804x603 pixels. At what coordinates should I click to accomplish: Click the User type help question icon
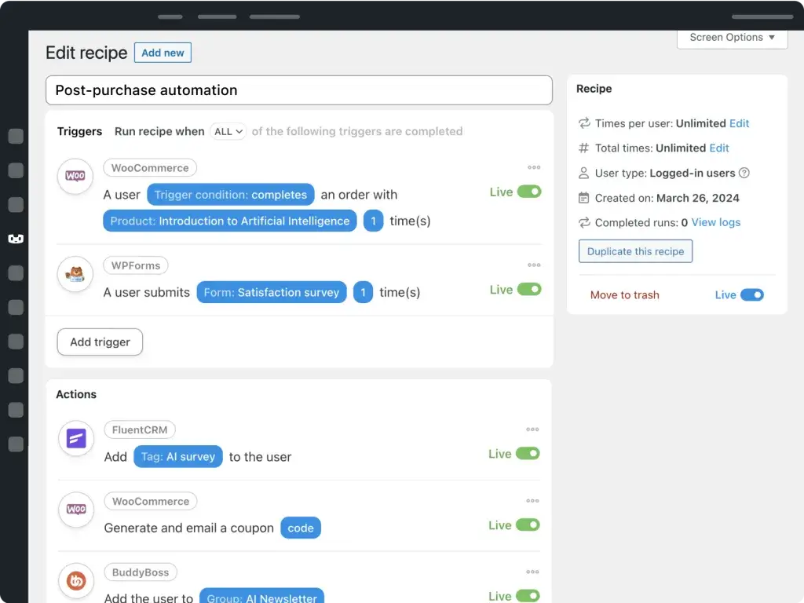744,173
